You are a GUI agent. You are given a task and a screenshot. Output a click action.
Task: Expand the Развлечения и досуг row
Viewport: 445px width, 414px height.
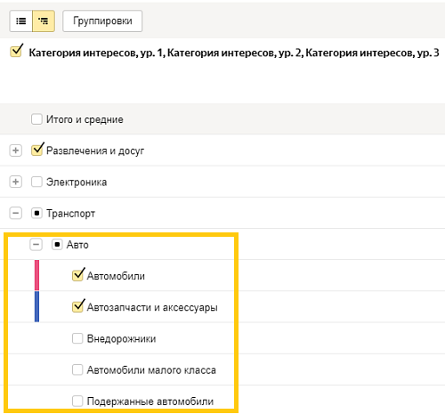tap(16, 150)
